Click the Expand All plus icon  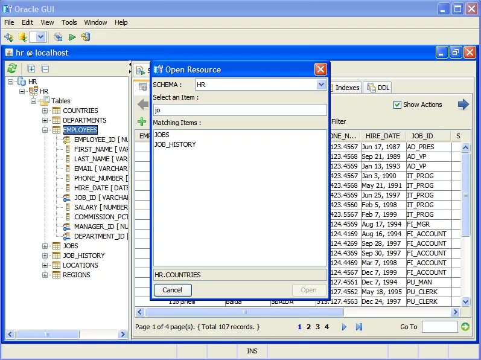click(31, 69)
